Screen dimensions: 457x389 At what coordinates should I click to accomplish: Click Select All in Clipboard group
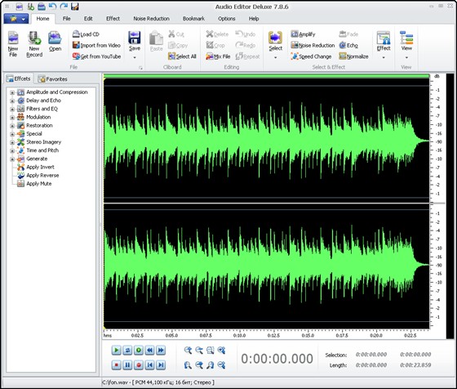(182, 56)
